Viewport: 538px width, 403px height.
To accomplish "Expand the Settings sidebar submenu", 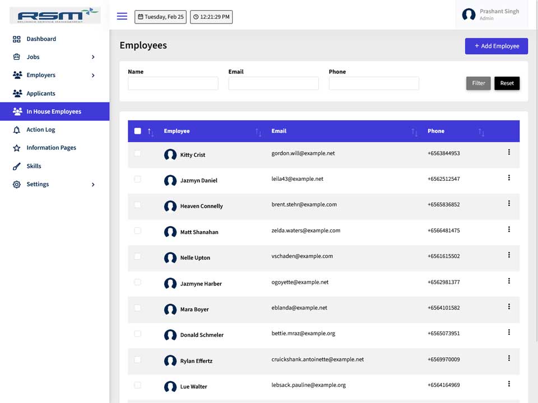I will tap(93, 184).
